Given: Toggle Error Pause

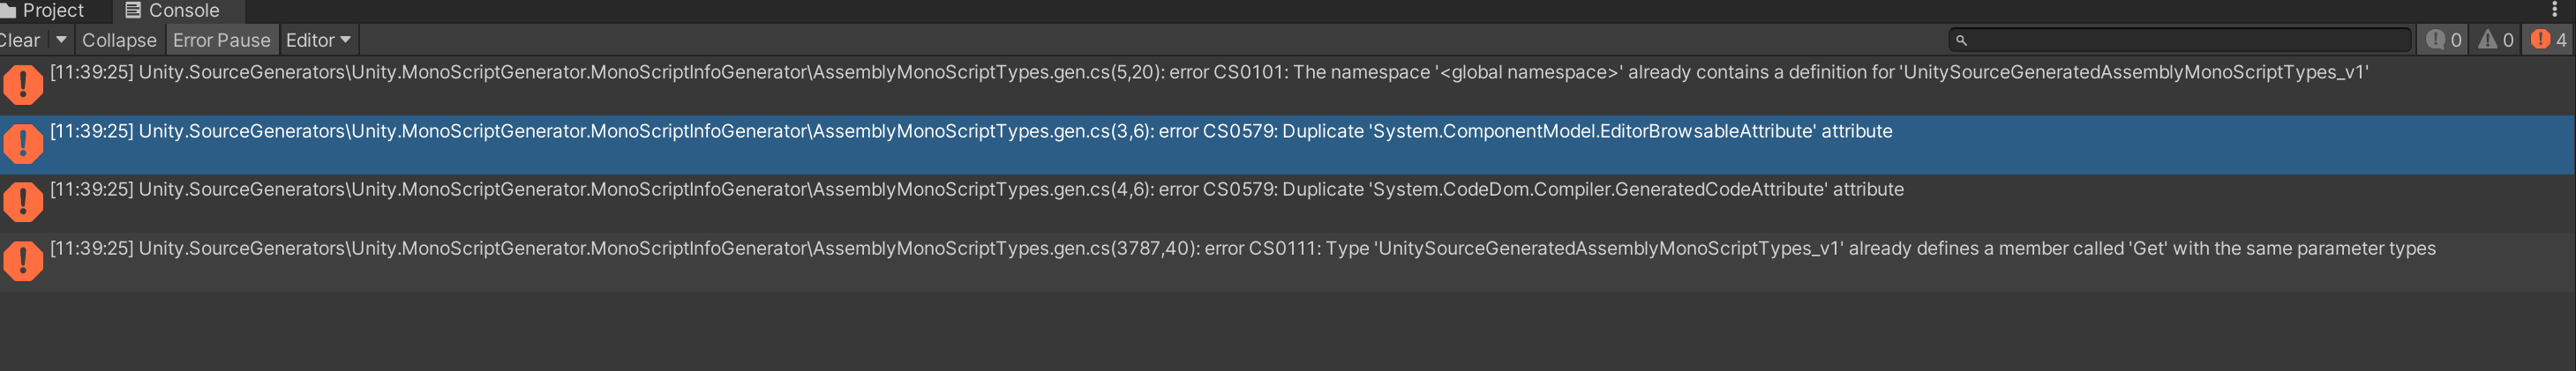Looking at the screenshot, I should click(221, 40).
